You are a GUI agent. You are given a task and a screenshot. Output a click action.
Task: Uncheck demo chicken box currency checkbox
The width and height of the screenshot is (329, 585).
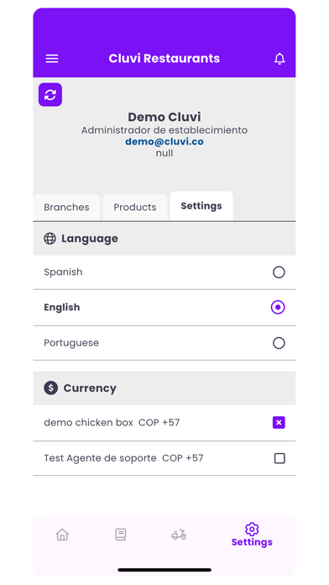(x=279, y=423)
